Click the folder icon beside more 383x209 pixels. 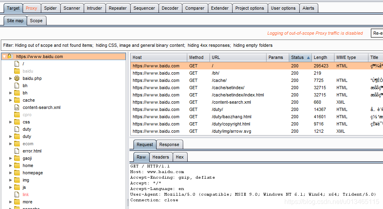tap(17, 202)
